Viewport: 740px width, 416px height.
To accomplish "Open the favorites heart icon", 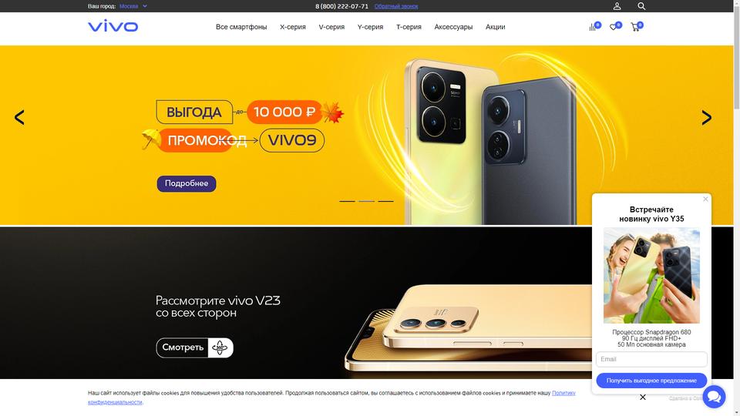I will tap(614, 28).
